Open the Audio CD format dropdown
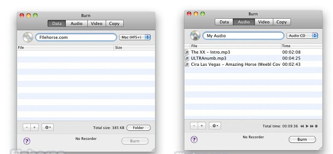 click(302, 36)
